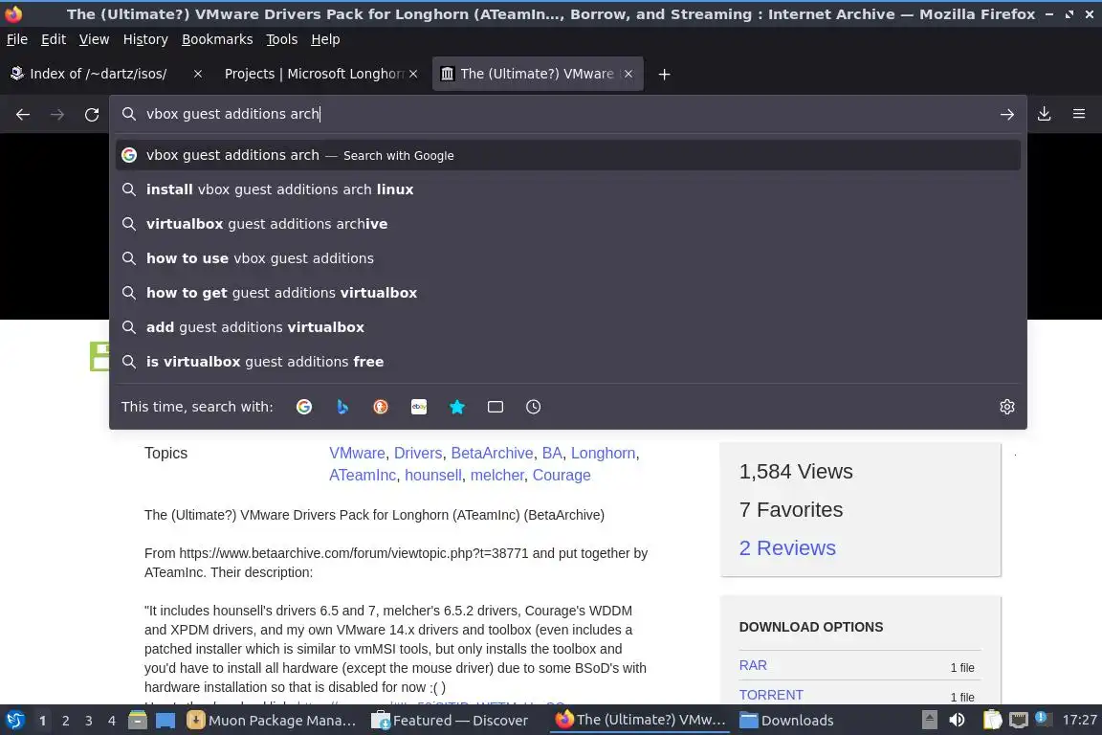
Task: Open the Longhorn topic link
Action: coord(603,453)
